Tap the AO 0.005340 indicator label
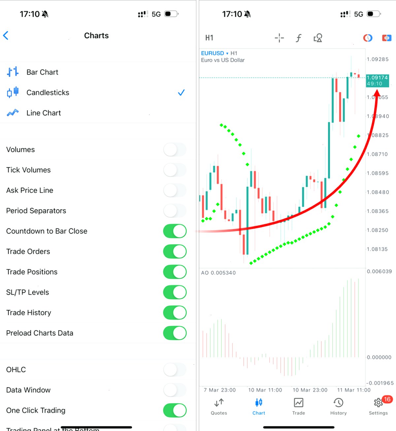 [218, 273]
